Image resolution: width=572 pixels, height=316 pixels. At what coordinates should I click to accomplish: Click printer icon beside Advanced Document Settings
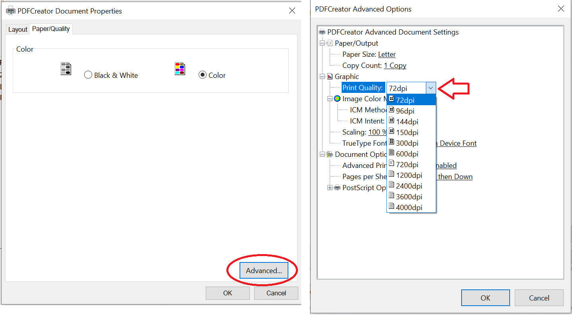tap(322, 32)
